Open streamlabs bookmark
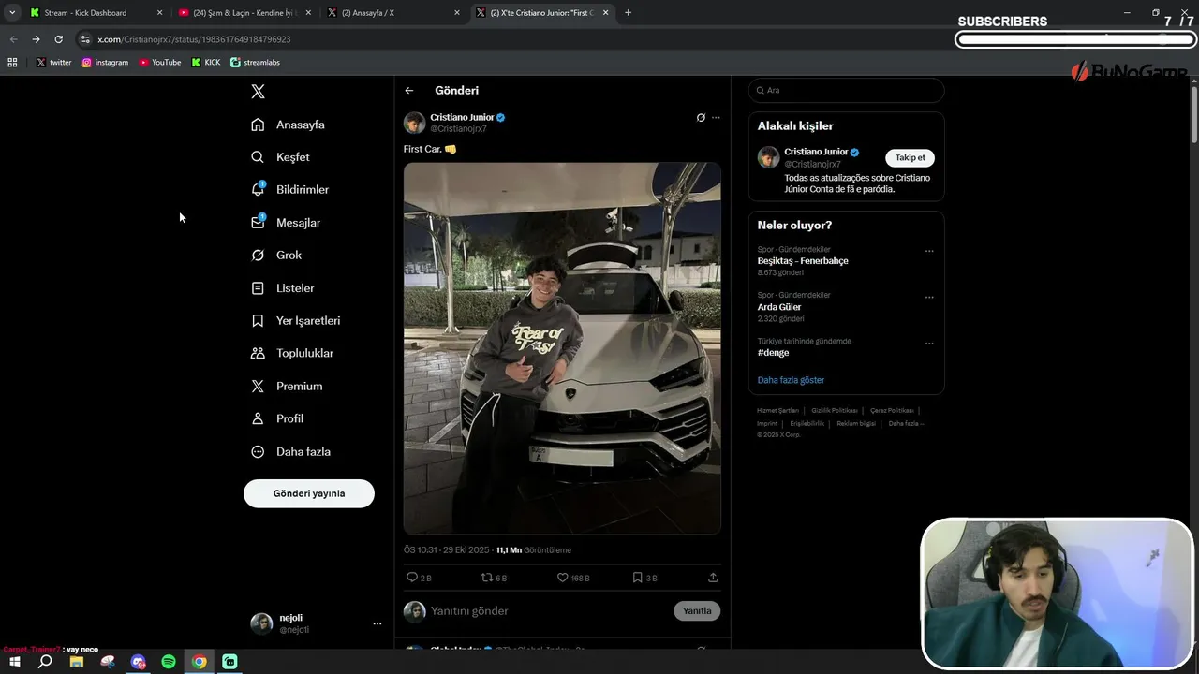Viewport: 1199px width, 674px height. 256,63
